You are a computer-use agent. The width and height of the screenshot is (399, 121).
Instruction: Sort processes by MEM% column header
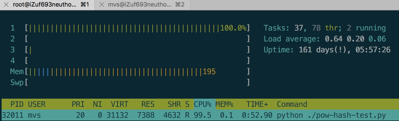pyautogui.click(x=224, y=104)
